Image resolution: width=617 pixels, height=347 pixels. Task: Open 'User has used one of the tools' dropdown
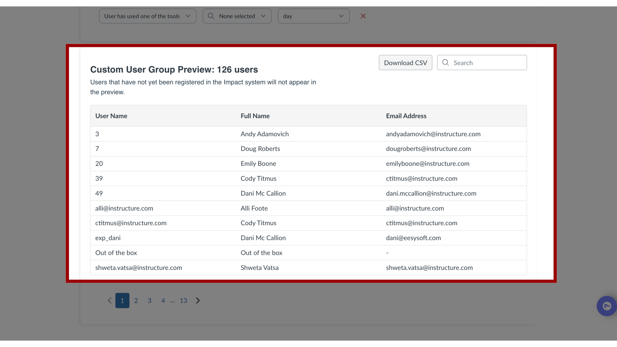pyautogui.click(x=148, y=16)
